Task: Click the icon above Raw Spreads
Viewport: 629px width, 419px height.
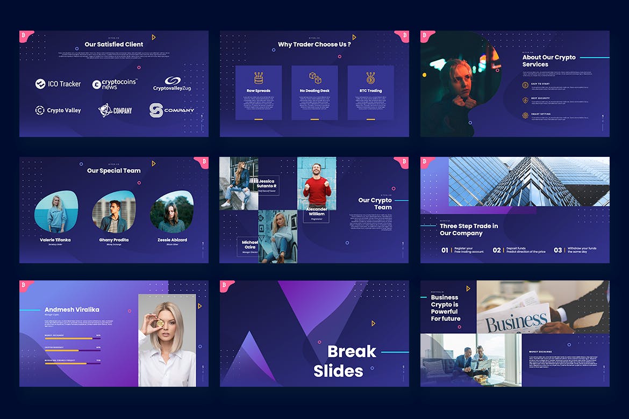Action: [x=259, y=78]
